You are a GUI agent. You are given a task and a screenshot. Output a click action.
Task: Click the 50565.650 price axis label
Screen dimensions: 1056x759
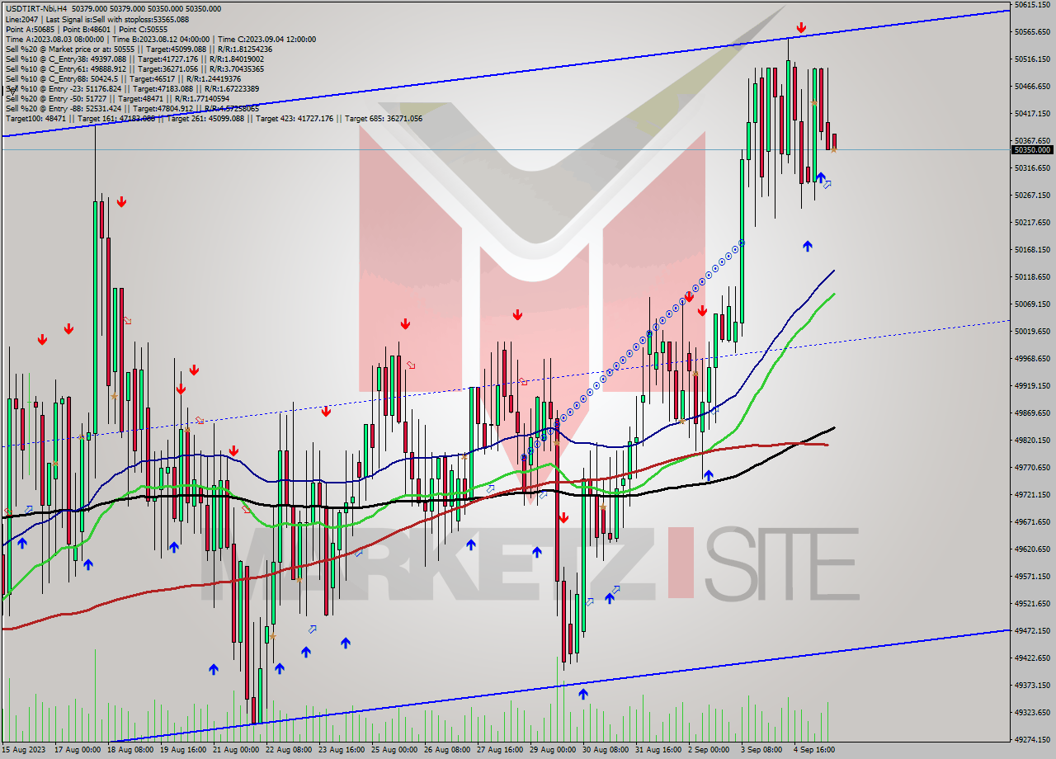[x=1032, y=32]
